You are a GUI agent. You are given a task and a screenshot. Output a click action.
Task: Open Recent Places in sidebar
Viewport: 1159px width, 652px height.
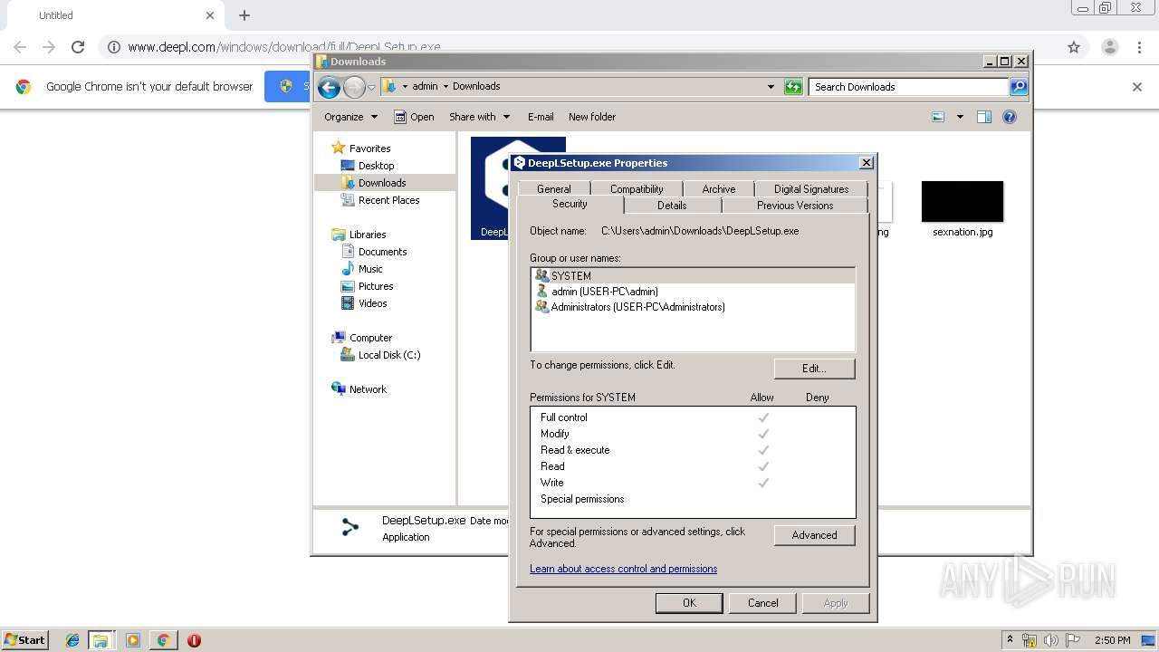[388, 200]
